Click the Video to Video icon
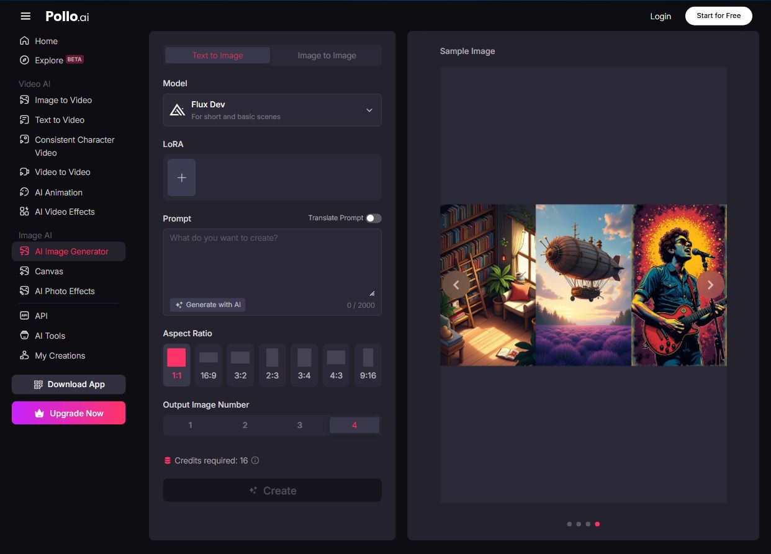 pyautogui.click(x=24, y=172)
